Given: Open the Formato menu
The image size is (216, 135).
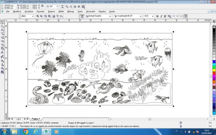Looking at the screenshot, I should [x=40, y=11].
